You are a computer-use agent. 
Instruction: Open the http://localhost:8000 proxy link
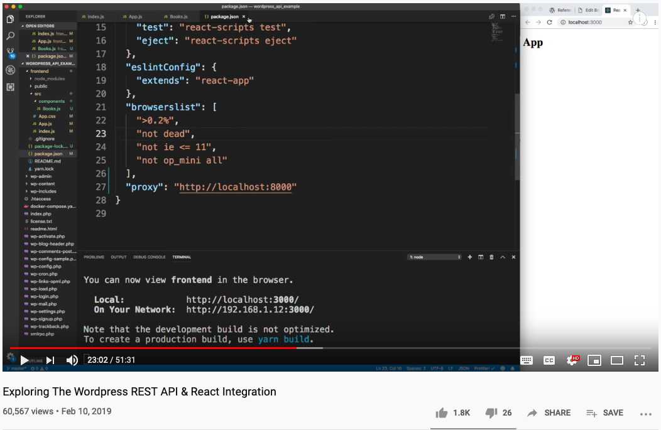[236, 186]
